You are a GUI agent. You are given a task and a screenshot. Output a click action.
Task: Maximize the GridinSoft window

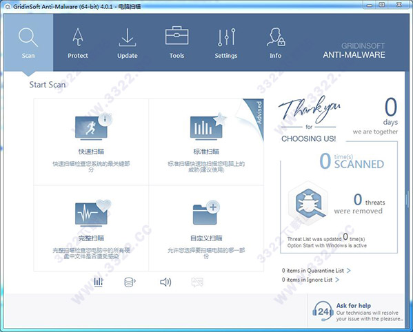(382, 5)
